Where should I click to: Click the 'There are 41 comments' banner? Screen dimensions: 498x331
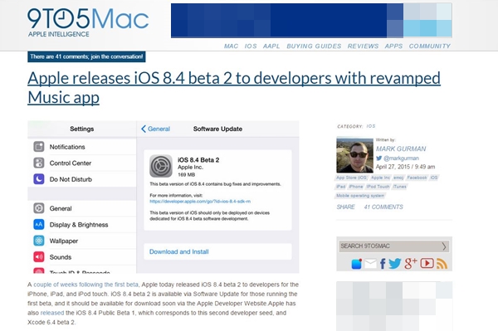pos(86,56)
